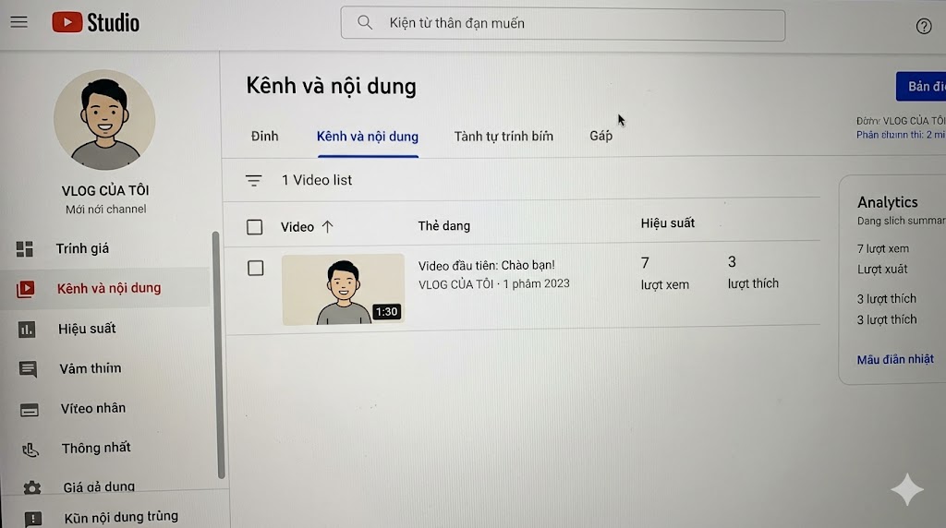Switch to the Tành tự trính bím tab

tap(503, 137)
